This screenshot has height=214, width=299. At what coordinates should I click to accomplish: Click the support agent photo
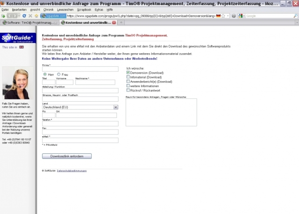18,83
